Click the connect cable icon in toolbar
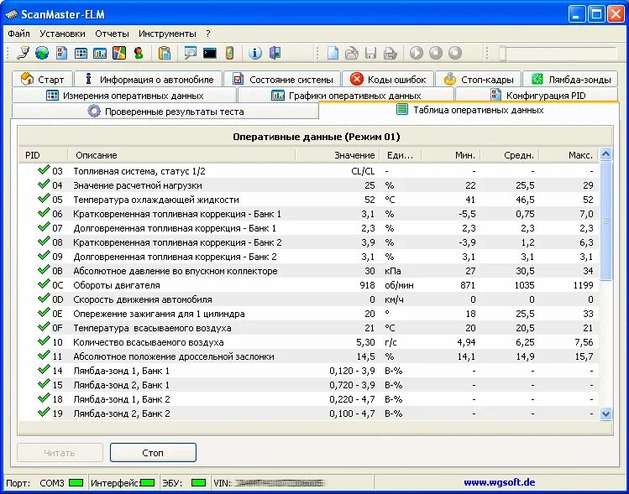The image size is (629, 494). 23,53
